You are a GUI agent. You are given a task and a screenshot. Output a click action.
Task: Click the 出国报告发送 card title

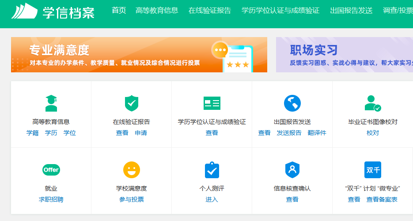tap(292, 122)
